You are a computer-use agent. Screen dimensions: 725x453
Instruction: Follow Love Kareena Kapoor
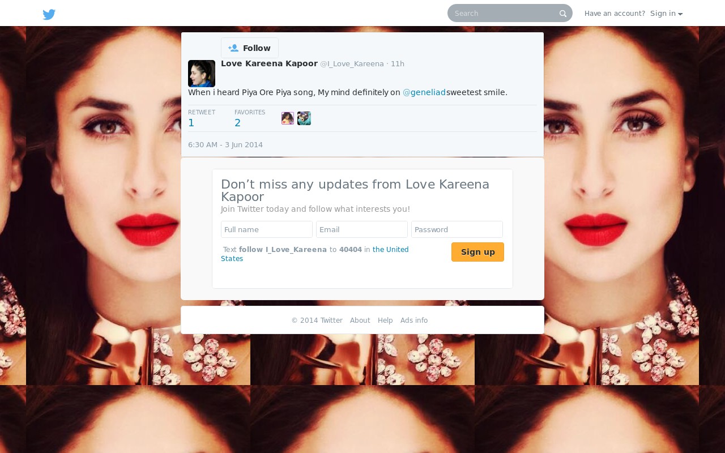tap(250, 48)
